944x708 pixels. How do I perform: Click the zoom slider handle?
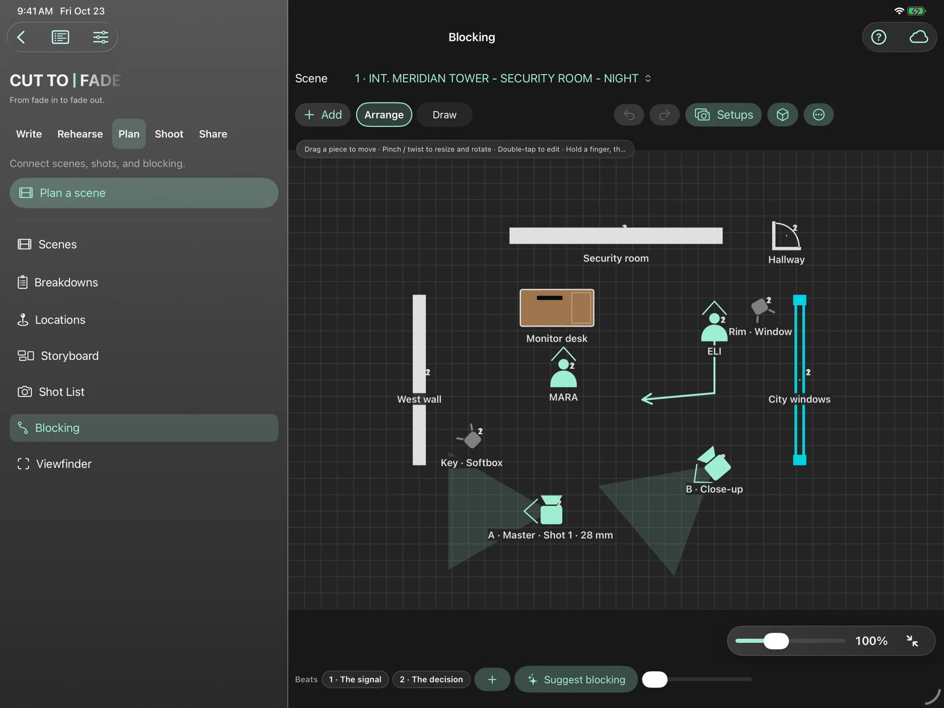(x=776, y=641)
